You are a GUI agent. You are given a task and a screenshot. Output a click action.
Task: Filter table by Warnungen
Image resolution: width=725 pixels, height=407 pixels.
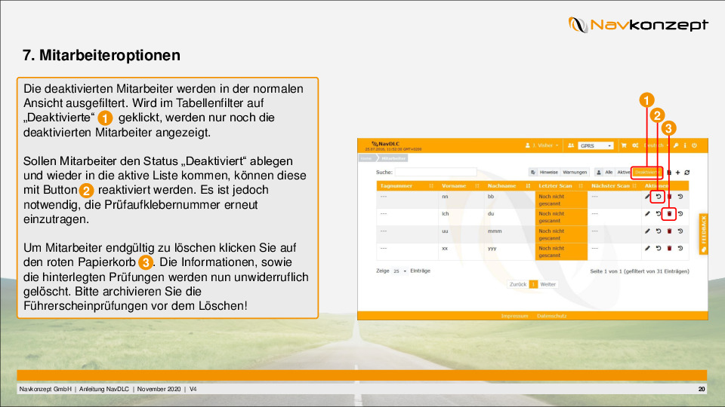point(575,172)
